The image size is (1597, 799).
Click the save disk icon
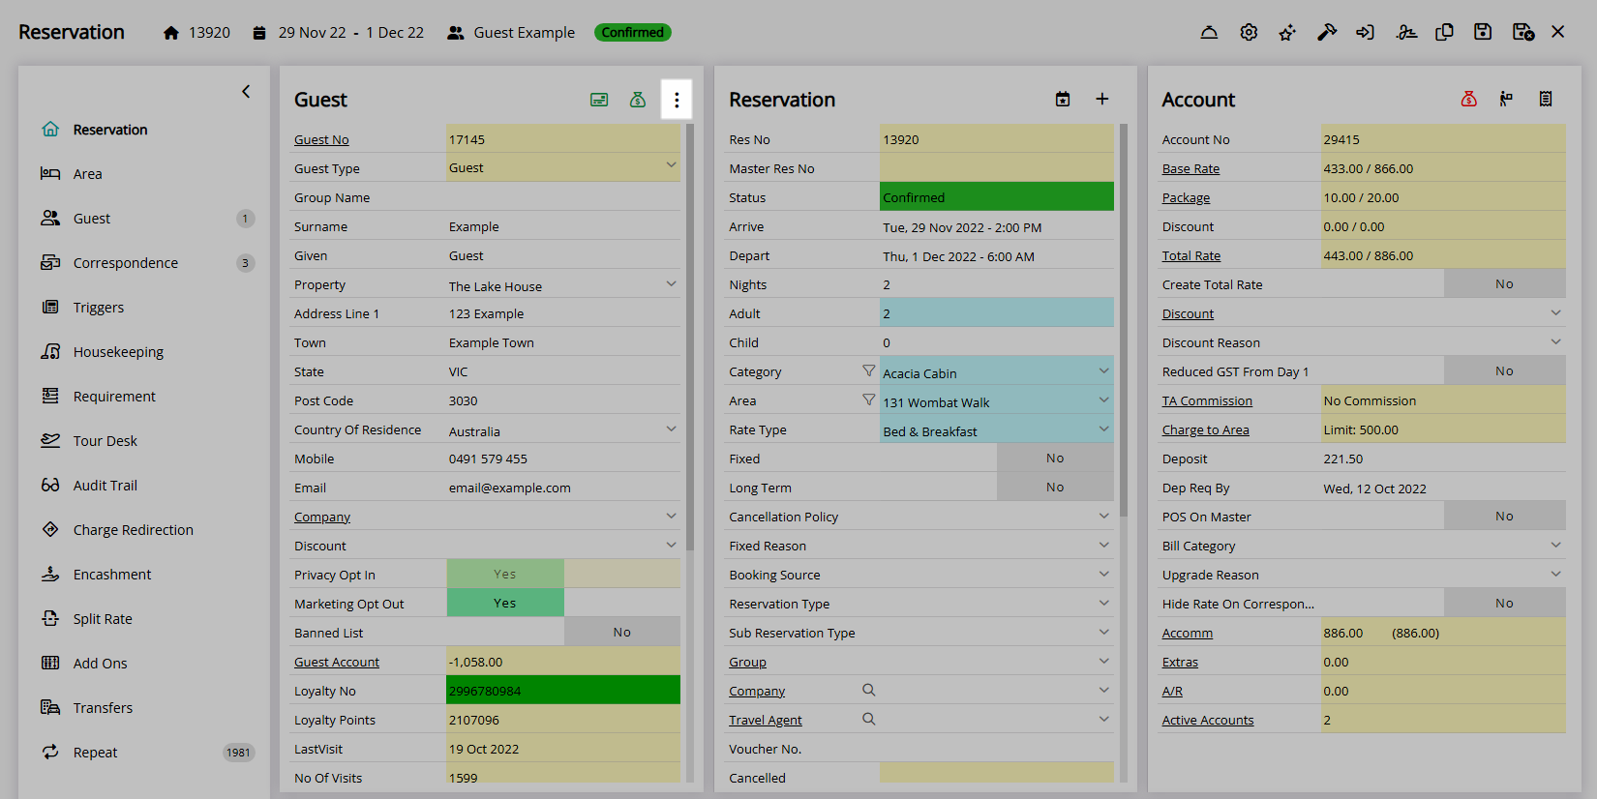coord(1483,32)
